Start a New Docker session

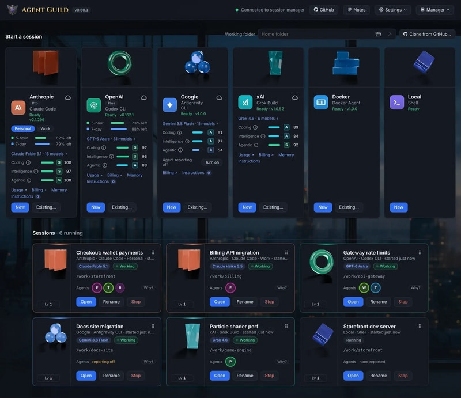323,207
